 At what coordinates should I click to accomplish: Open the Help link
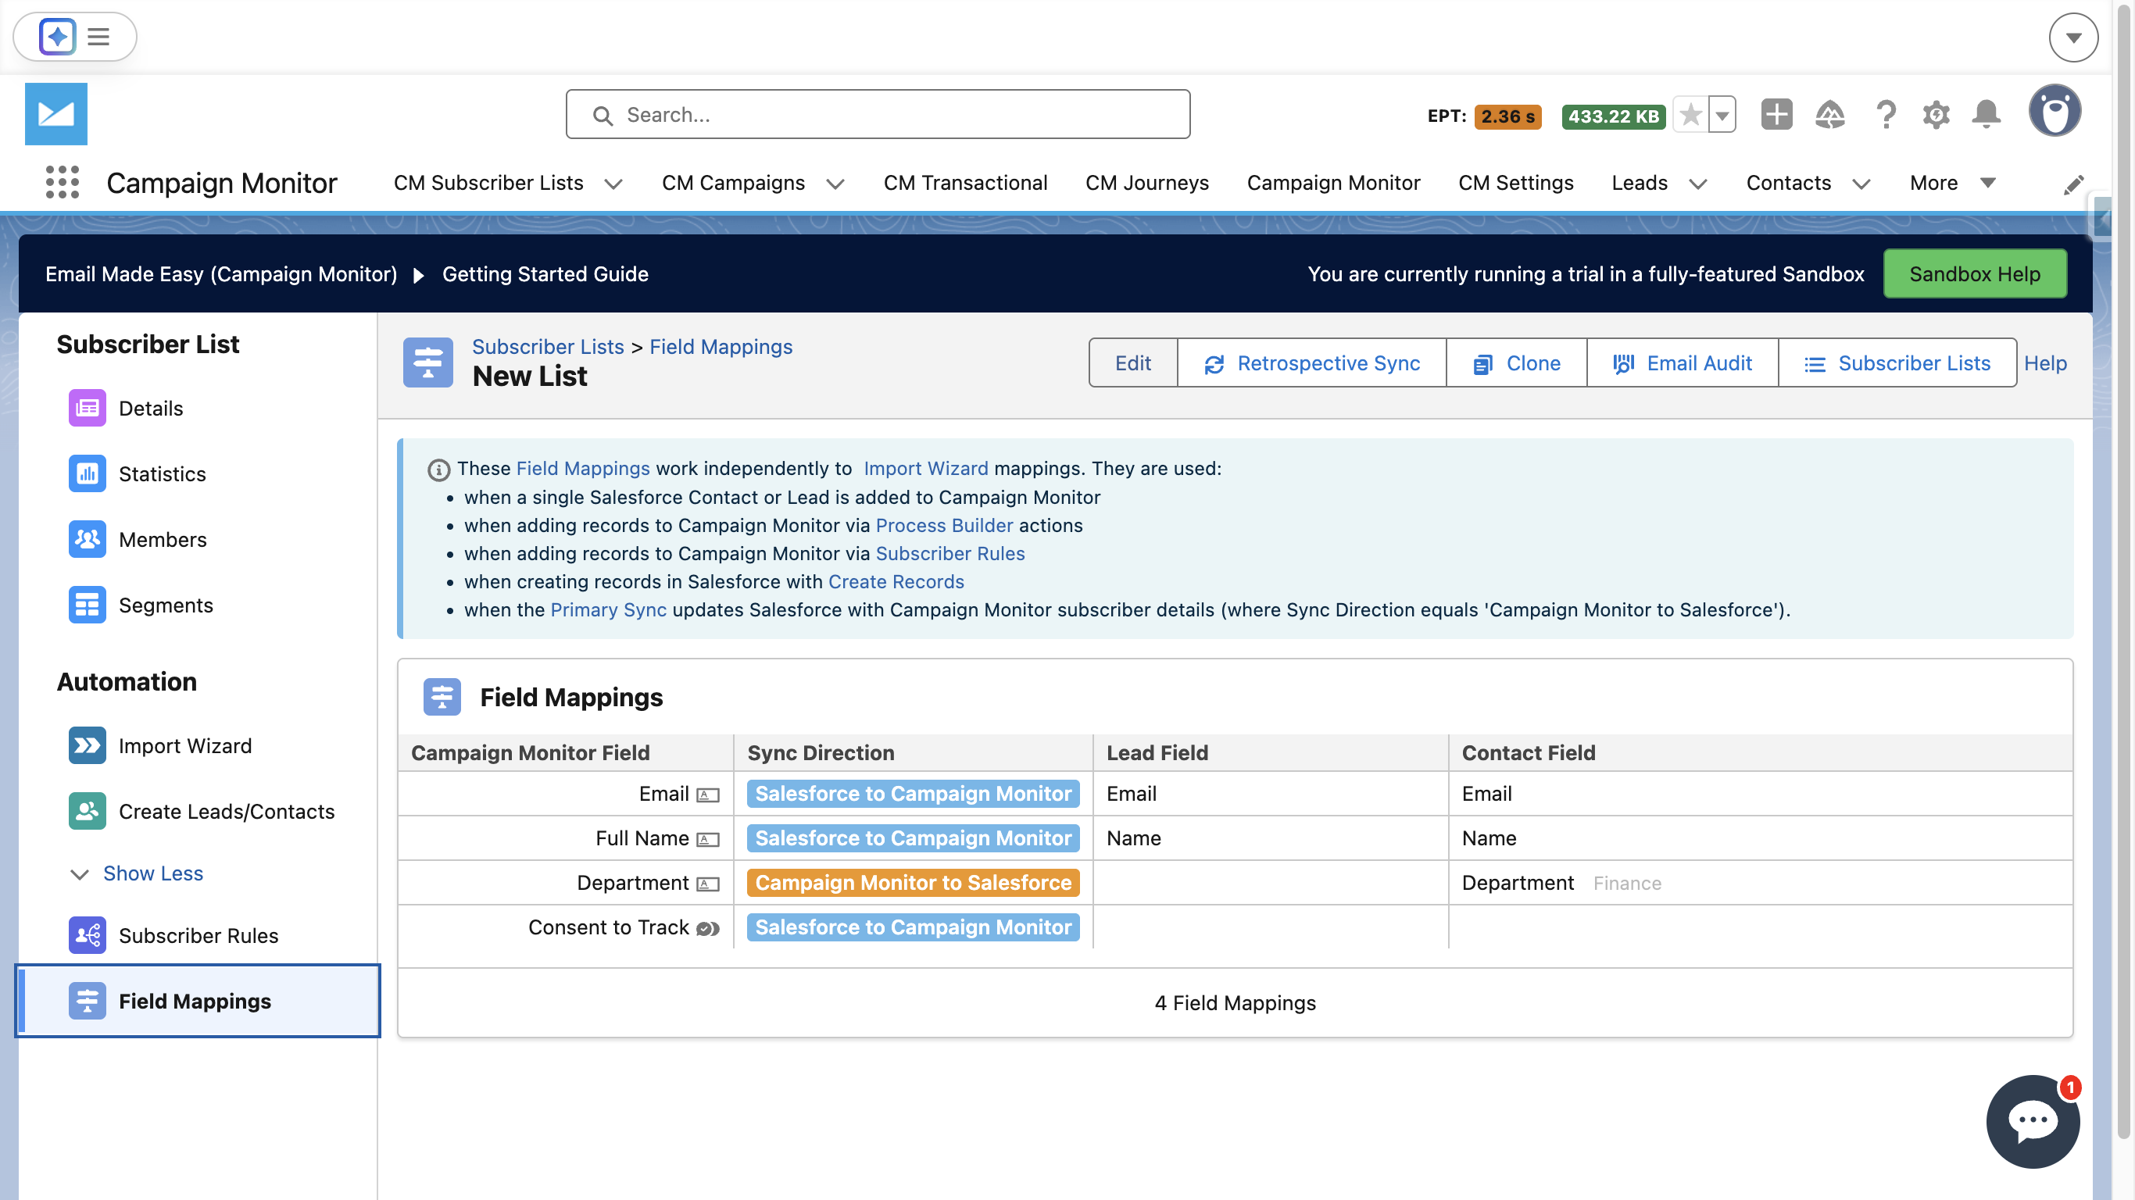pos(2044,363)
